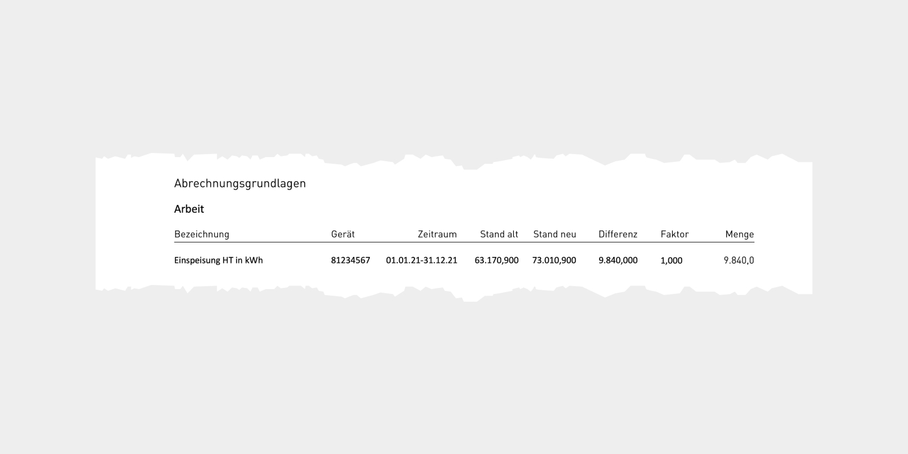The width and height of the screenshot is (908, 454).
Task: Select the quantity value 9.840,0
Action: pos(738,260)
